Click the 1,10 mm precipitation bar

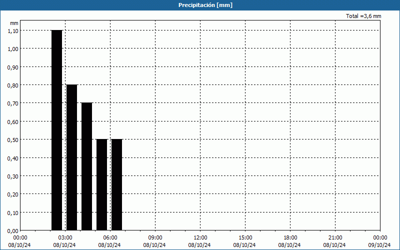point(56,130)
